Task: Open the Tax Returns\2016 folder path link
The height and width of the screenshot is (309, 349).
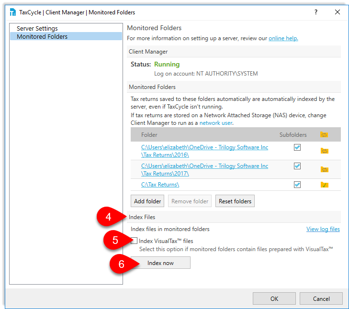Action: tap(204, 151)
